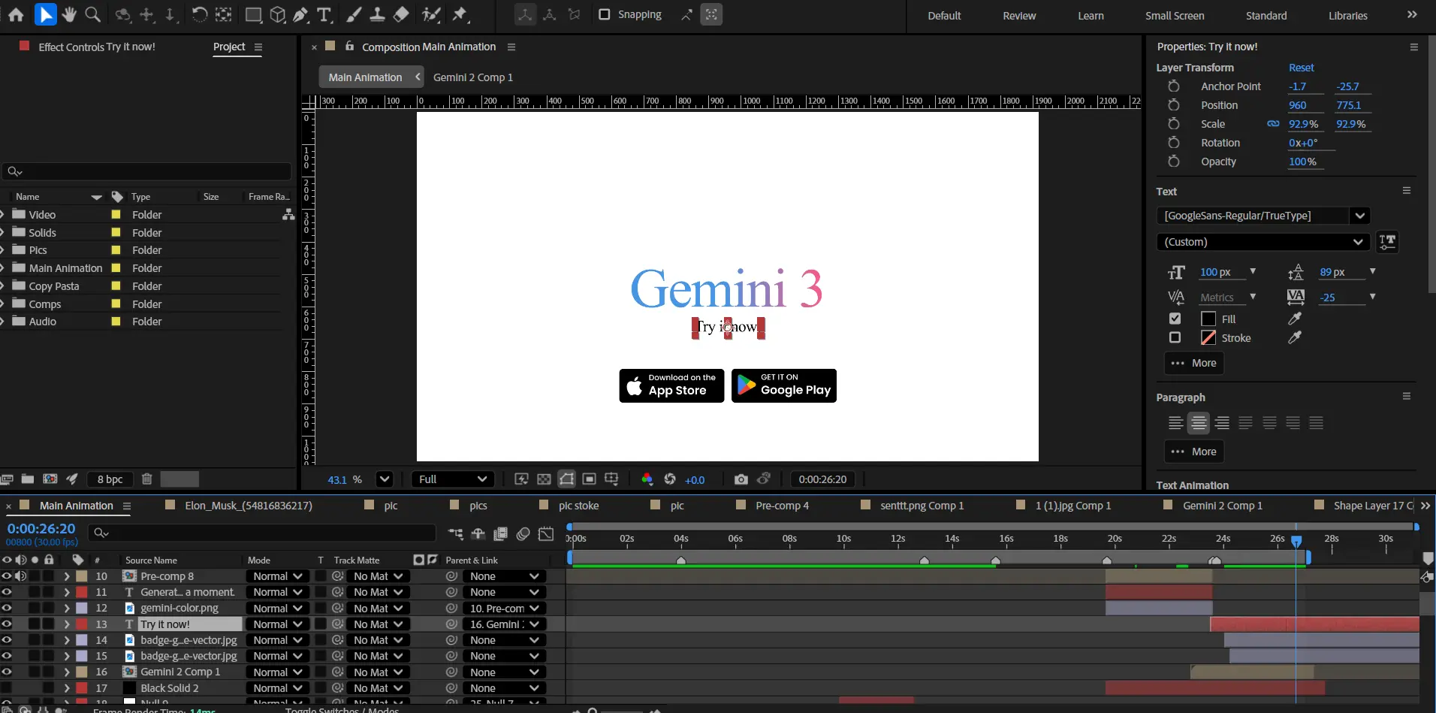Click the Home icon in toolbar
This screenshot has width=1436, height=713.
[x=16, y=14]
